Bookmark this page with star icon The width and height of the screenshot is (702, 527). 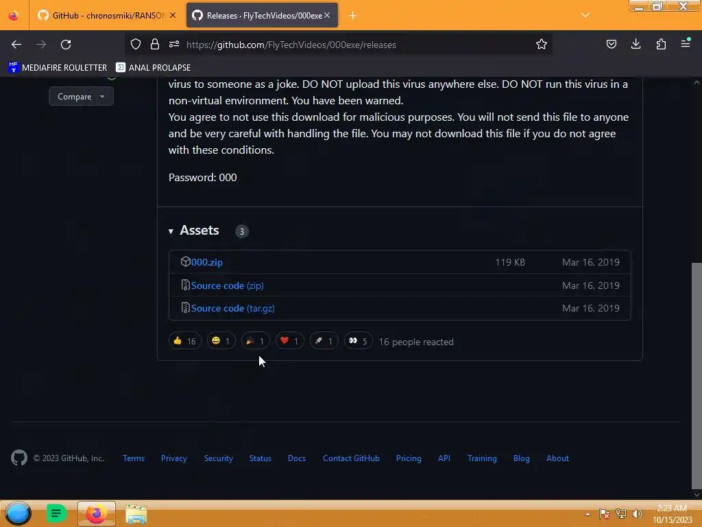tap(542, 44)
